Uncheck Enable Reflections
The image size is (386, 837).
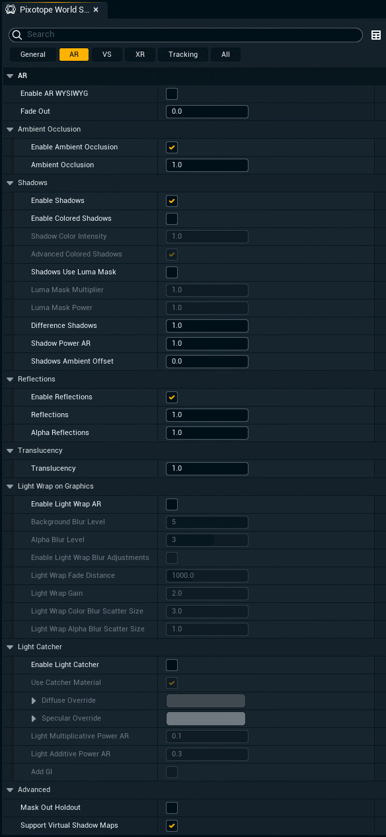coord(171,397)
